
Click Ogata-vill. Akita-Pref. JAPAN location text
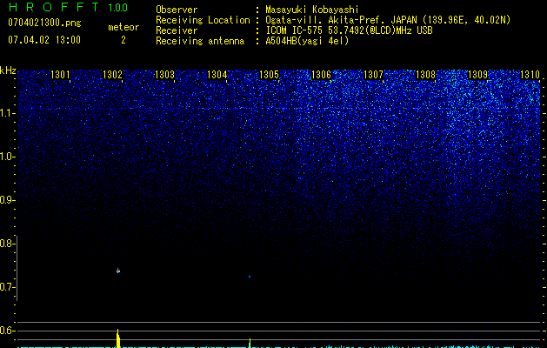pyautogui.click(x=388, y=20)
